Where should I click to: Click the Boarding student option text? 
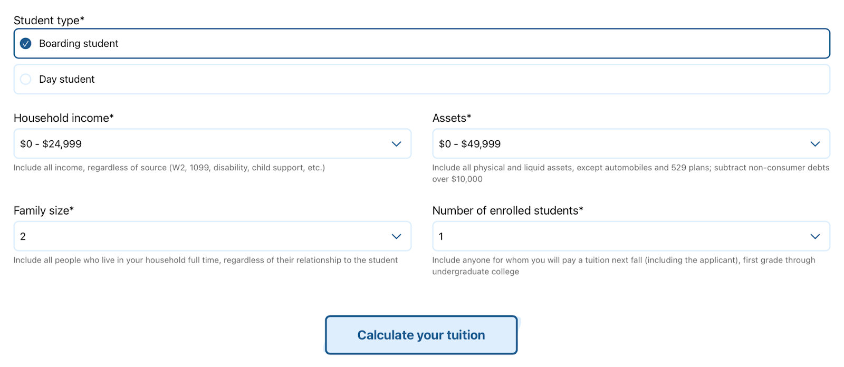pos(79,43)
